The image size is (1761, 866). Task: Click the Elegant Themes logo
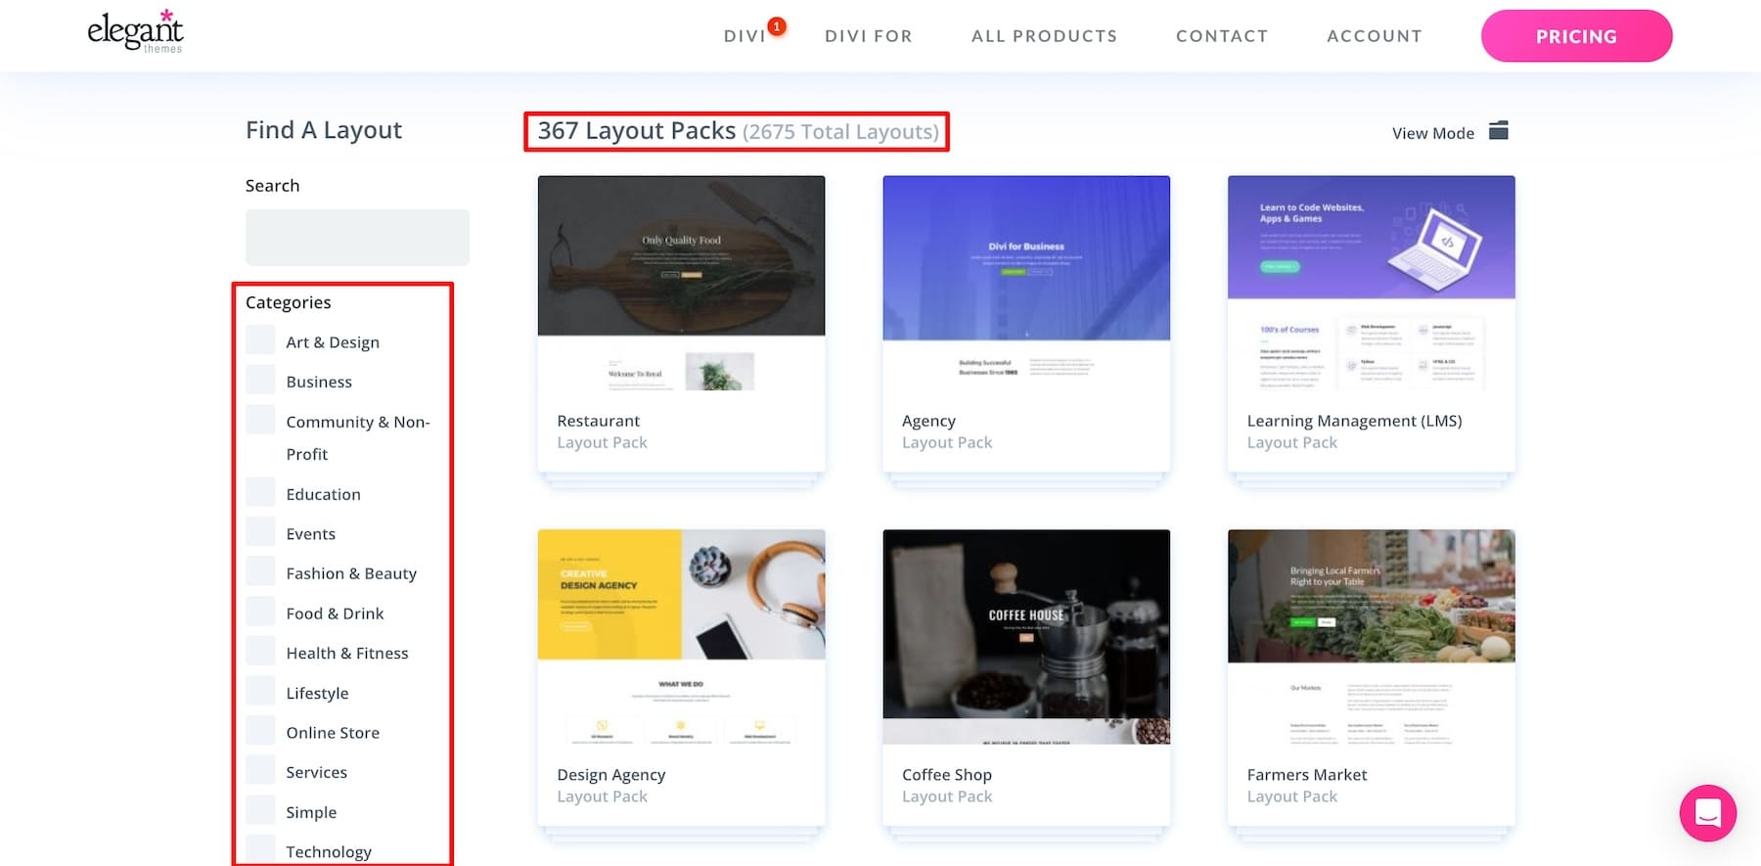point(135,31)
